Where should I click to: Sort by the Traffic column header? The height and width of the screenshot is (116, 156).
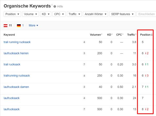click(x=131, y=35)
